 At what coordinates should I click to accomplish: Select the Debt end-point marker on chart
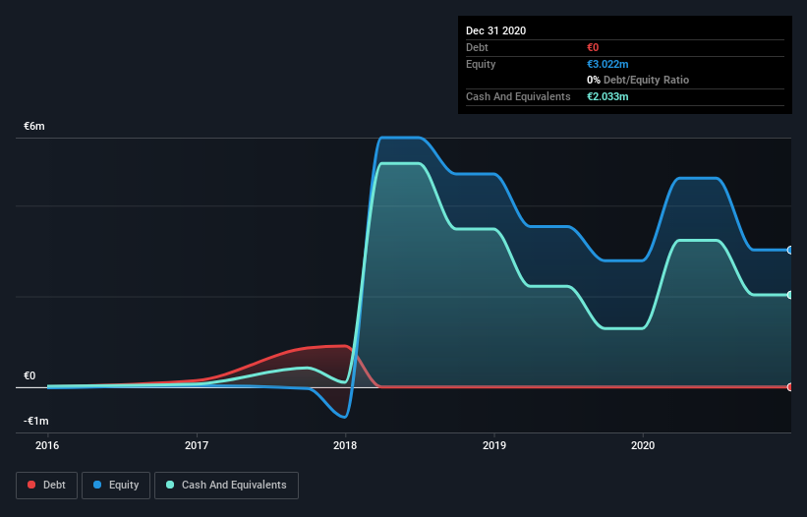[789, 387]
